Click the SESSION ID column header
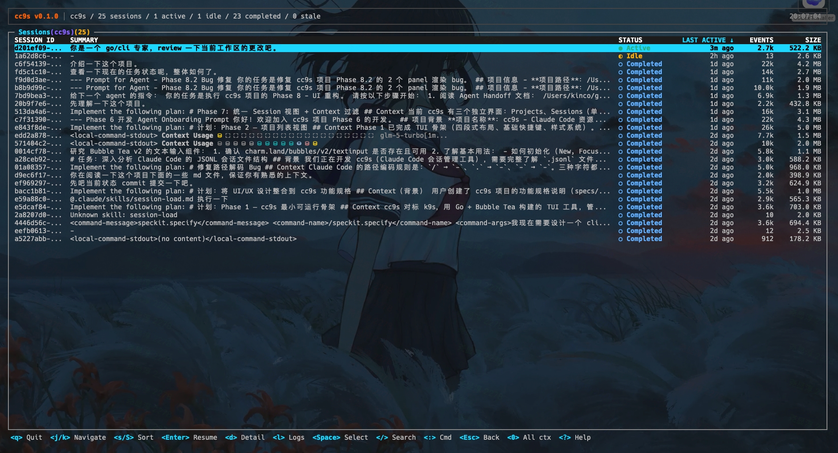This screenshot has height=453, width=838. coord(34,40)
